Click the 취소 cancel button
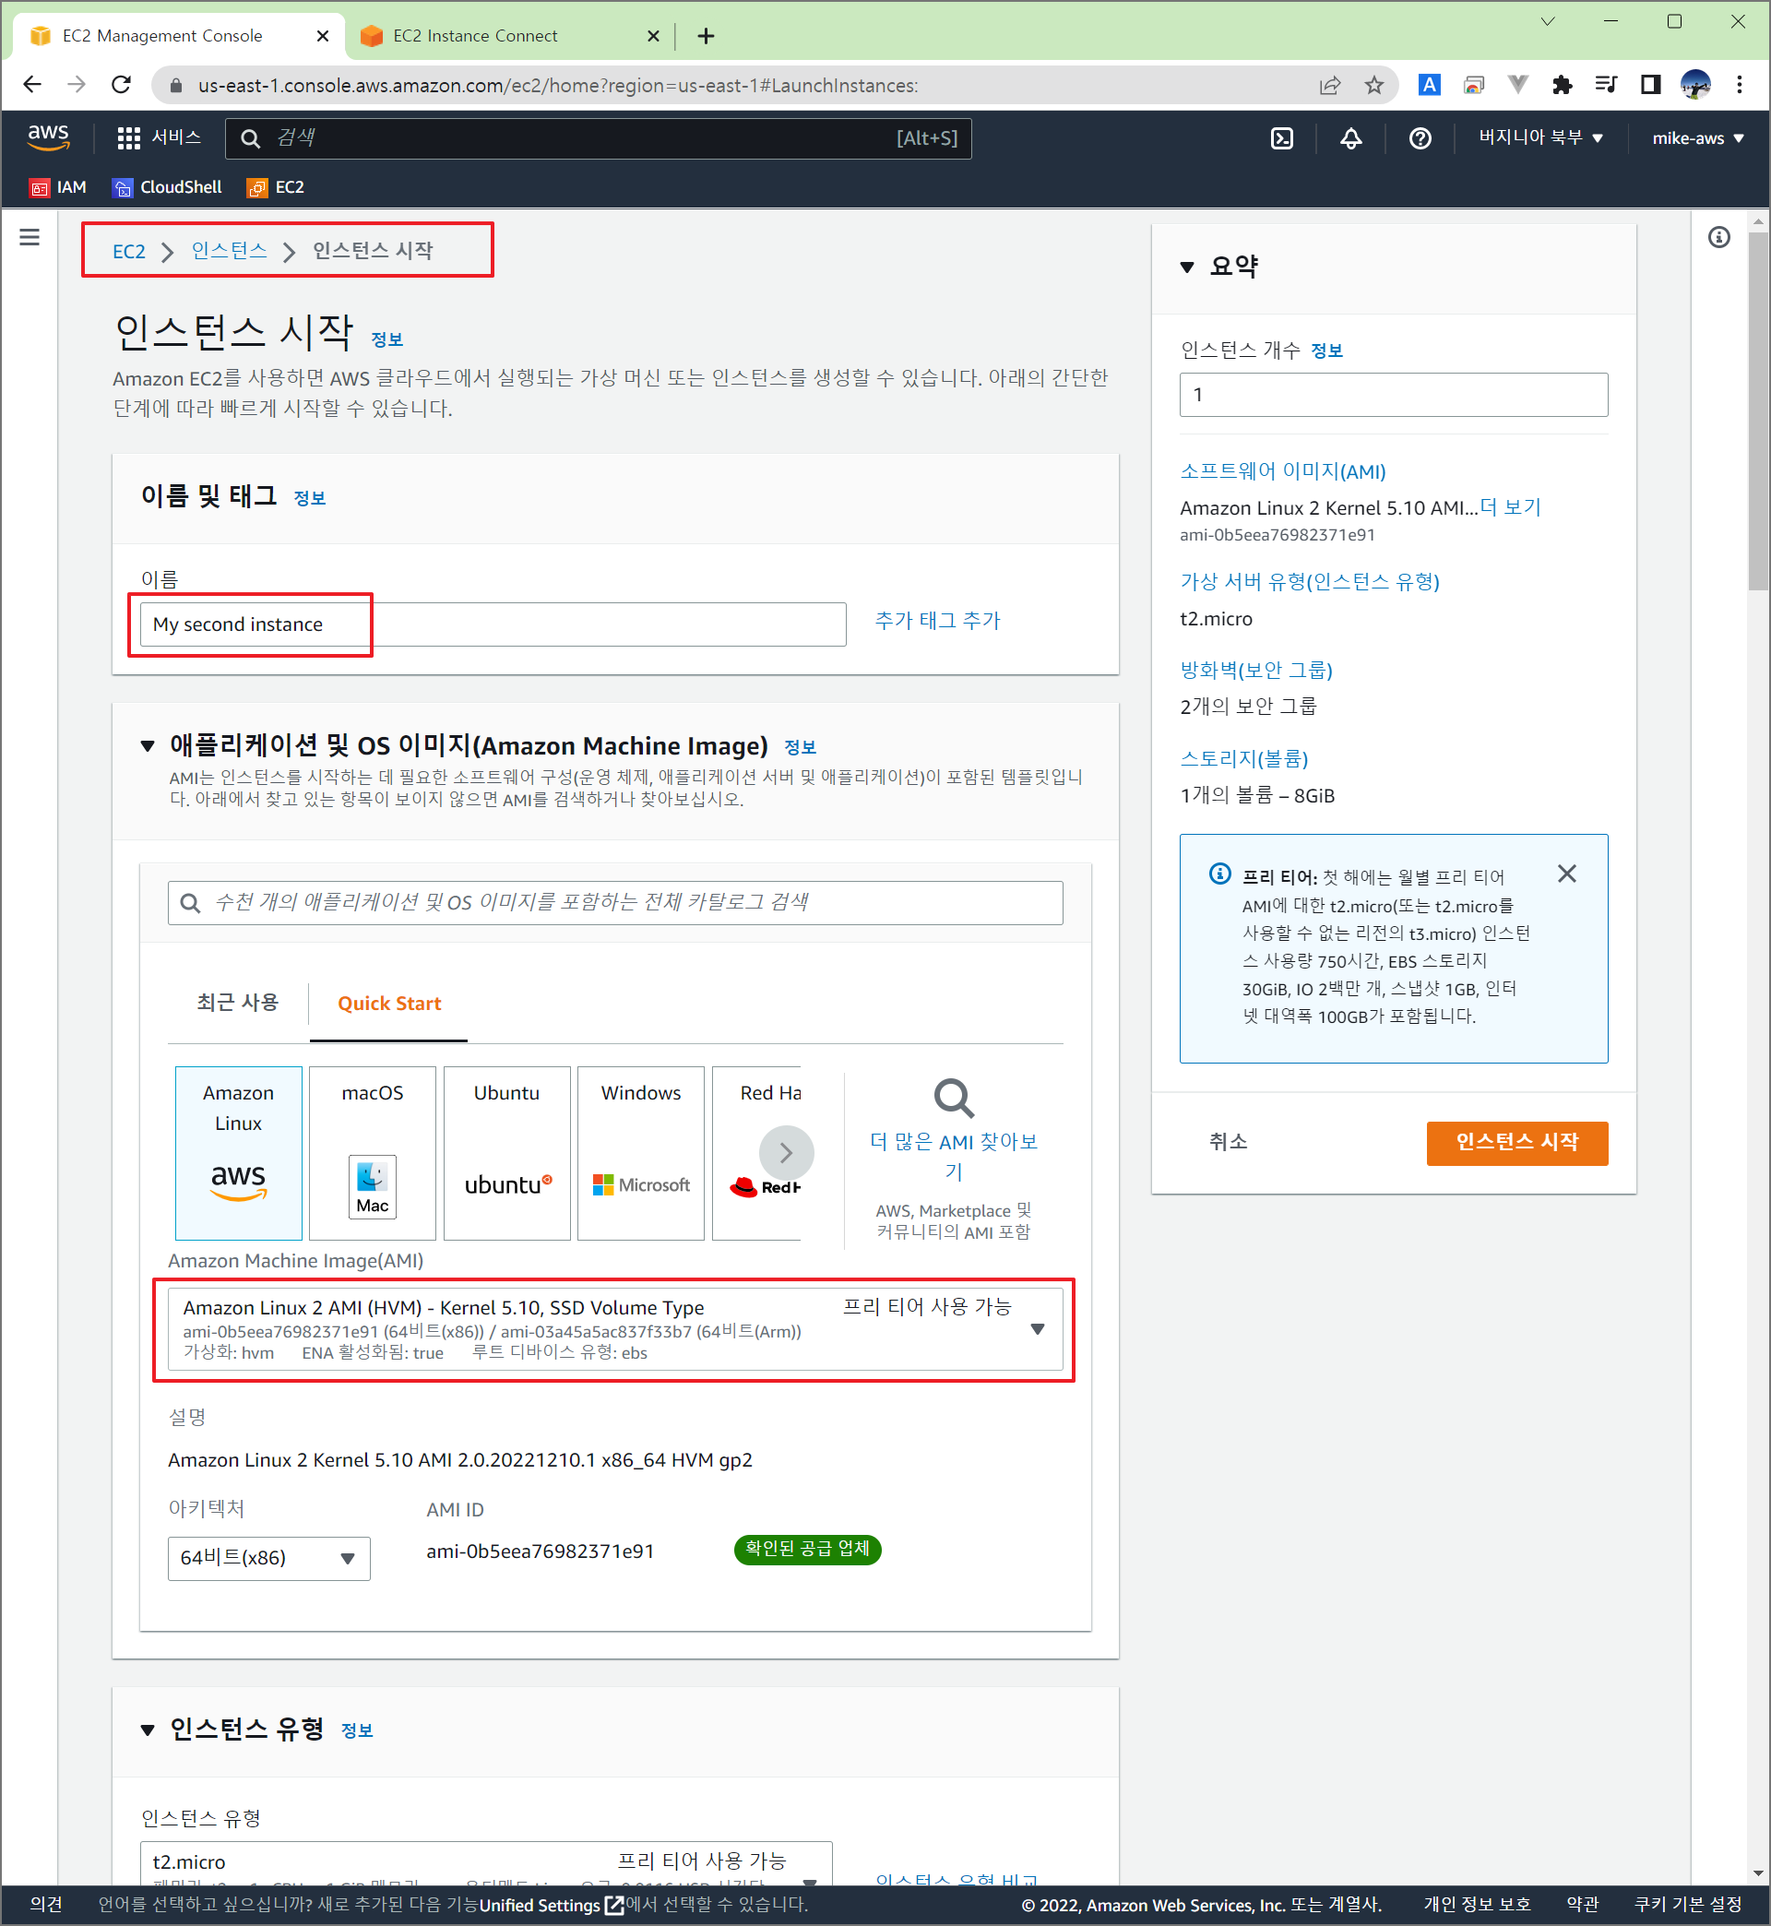The width and height of the screenshot is (1771, 1926). pyautogui.click(x=1228, y=1142)
